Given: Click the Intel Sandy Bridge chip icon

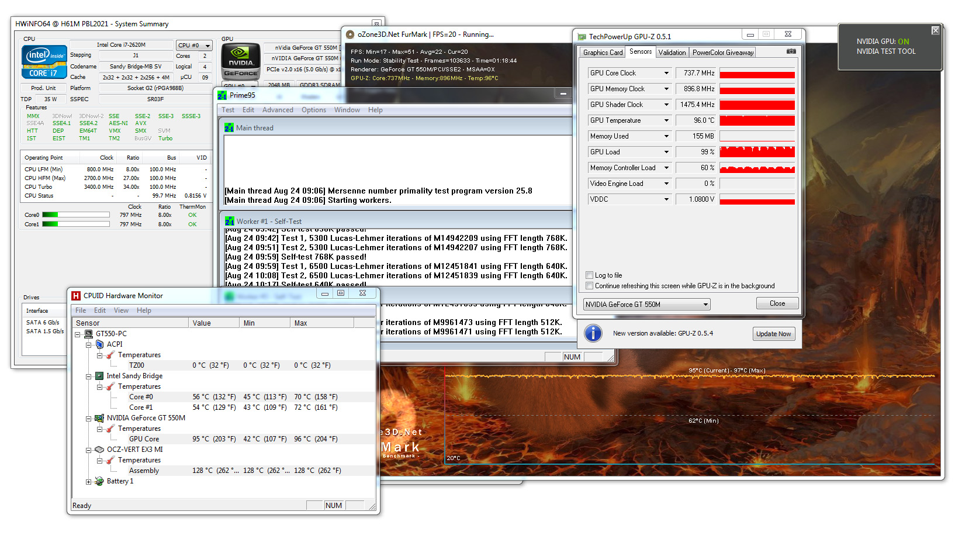Looking at the screenshot, I should click(x=99, y=376).
